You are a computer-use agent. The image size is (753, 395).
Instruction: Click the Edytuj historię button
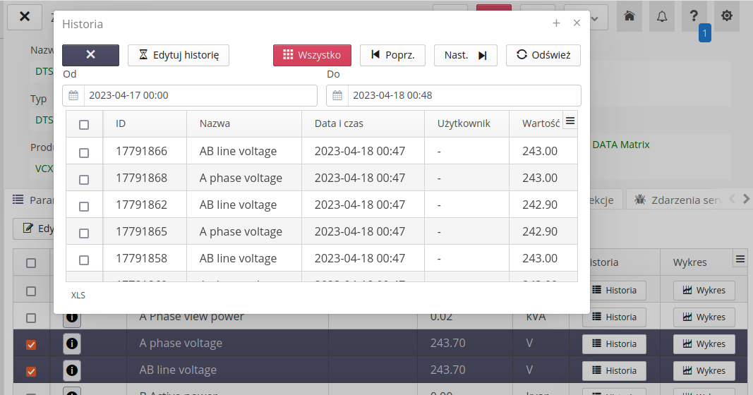179,55
